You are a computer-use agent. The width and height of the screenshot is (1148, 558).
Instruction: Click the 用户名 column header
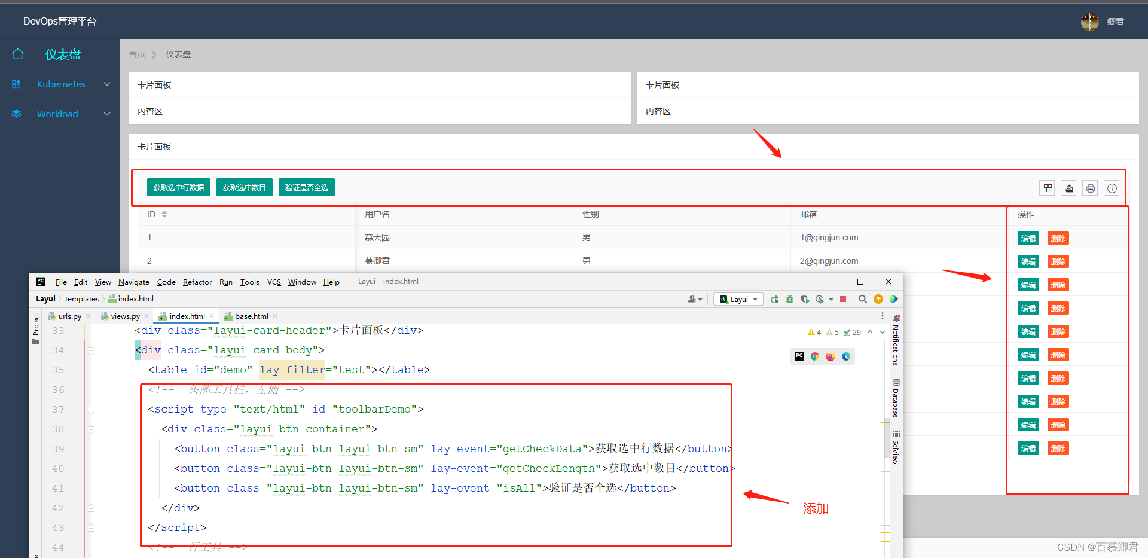(377, 214)
